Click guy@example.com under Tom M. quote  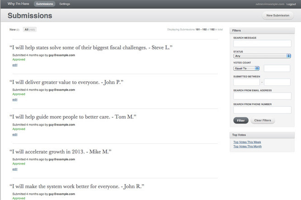(61, 125)
